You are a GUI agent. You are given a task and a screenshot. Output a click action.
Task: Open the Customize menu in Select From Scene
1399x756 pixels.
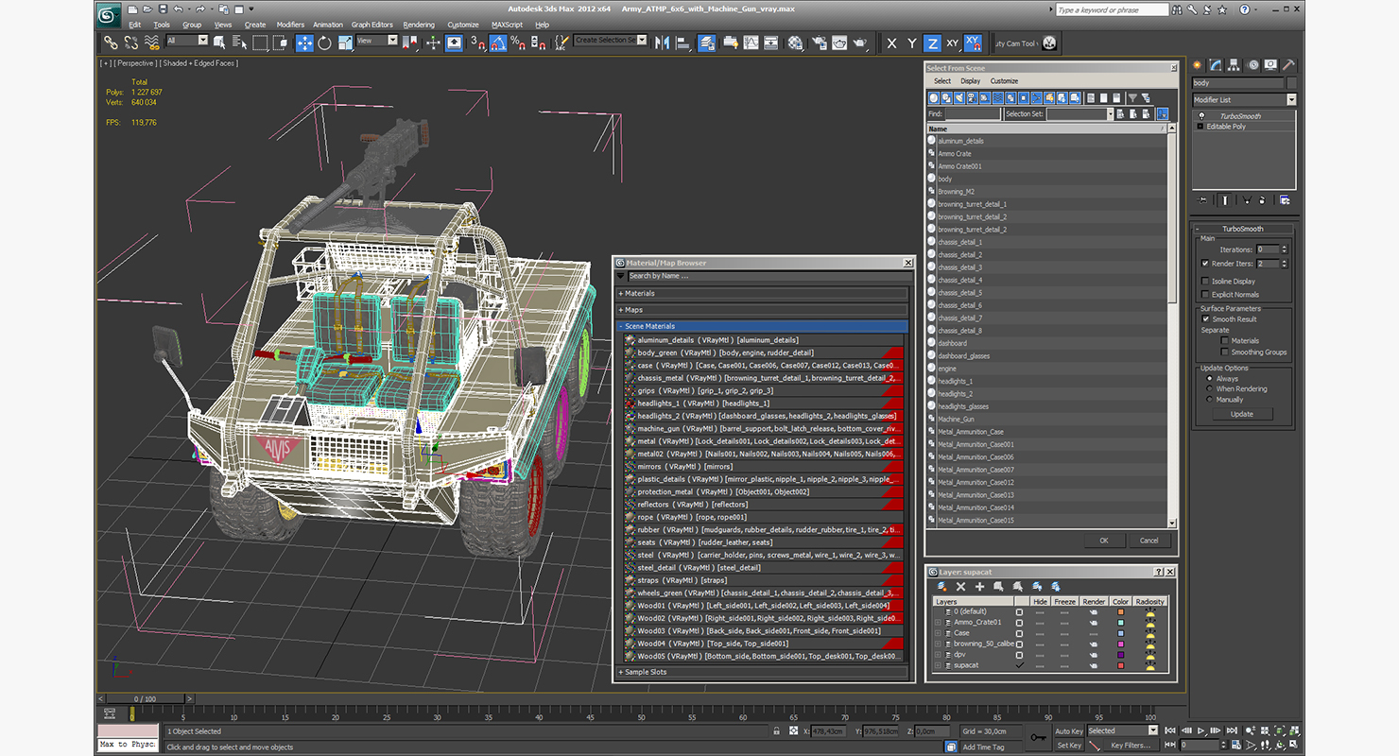pos(1004,81)
